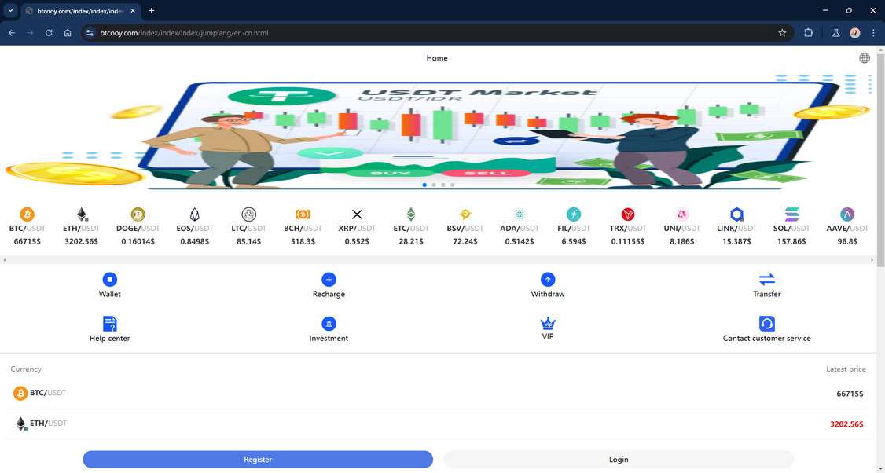Open the BTC/USDT row in the currency list
885x473 pixels.
click(438, 394)
